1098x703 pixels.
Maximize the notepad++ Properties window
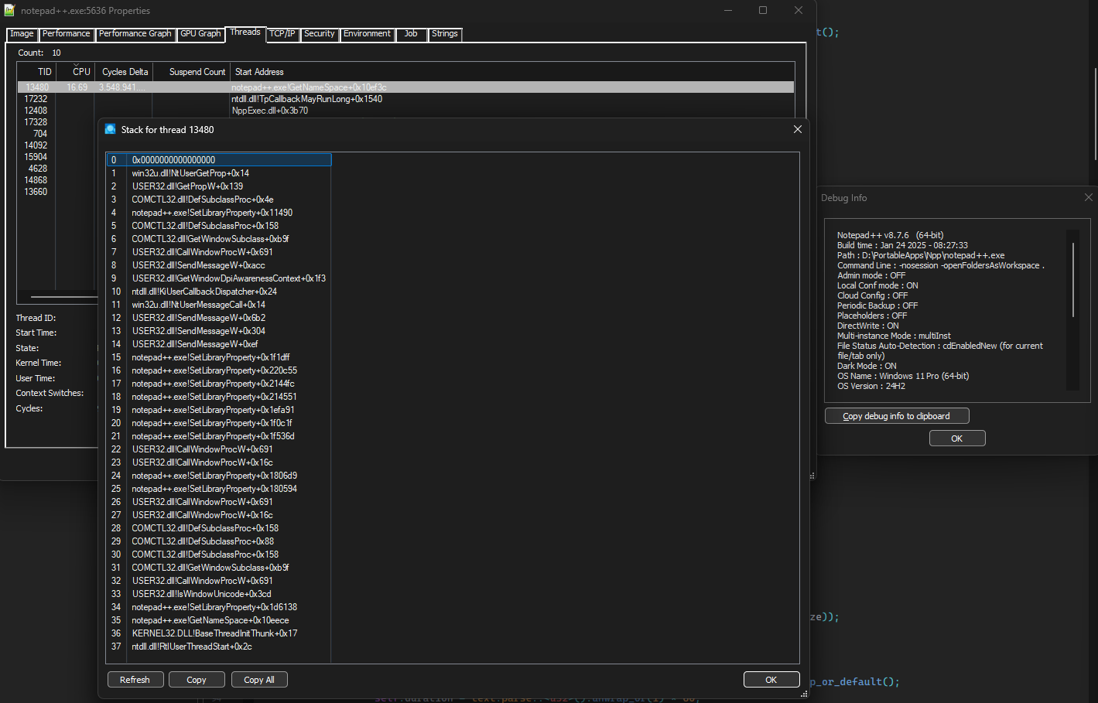point(763,10)
